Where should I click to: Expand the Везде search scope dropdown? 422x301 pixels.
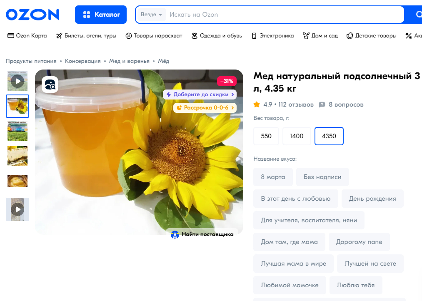click(151, 15)
